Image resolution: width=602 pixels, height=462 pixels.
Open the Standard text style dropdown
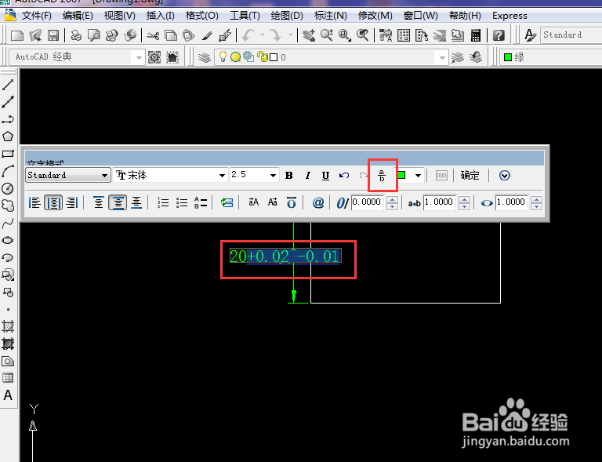click(68, 175)
